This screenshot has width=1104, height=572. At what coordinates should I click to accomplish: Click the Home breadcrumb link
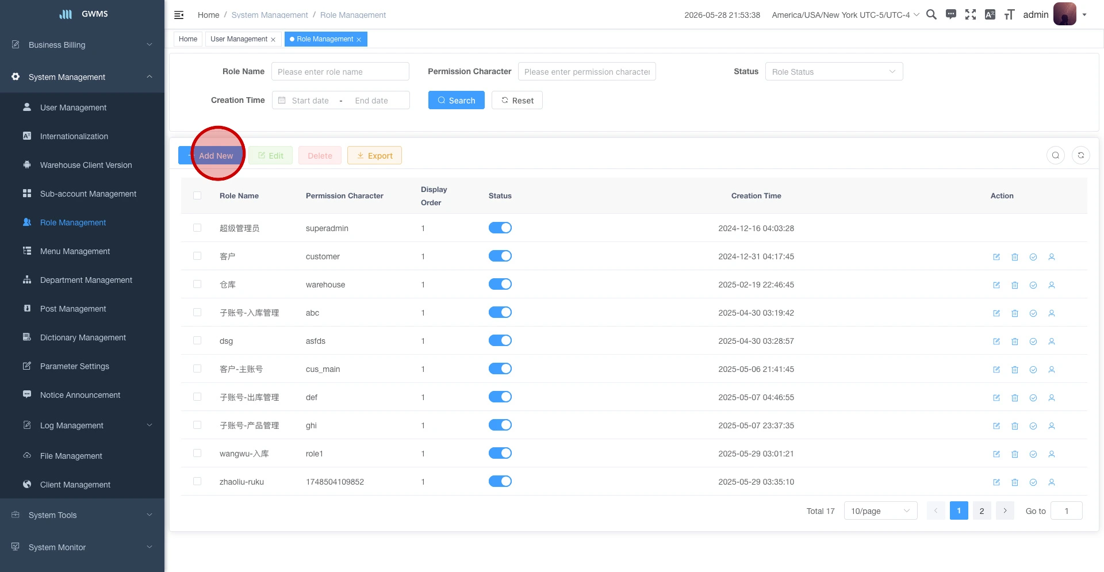point(208,15)
